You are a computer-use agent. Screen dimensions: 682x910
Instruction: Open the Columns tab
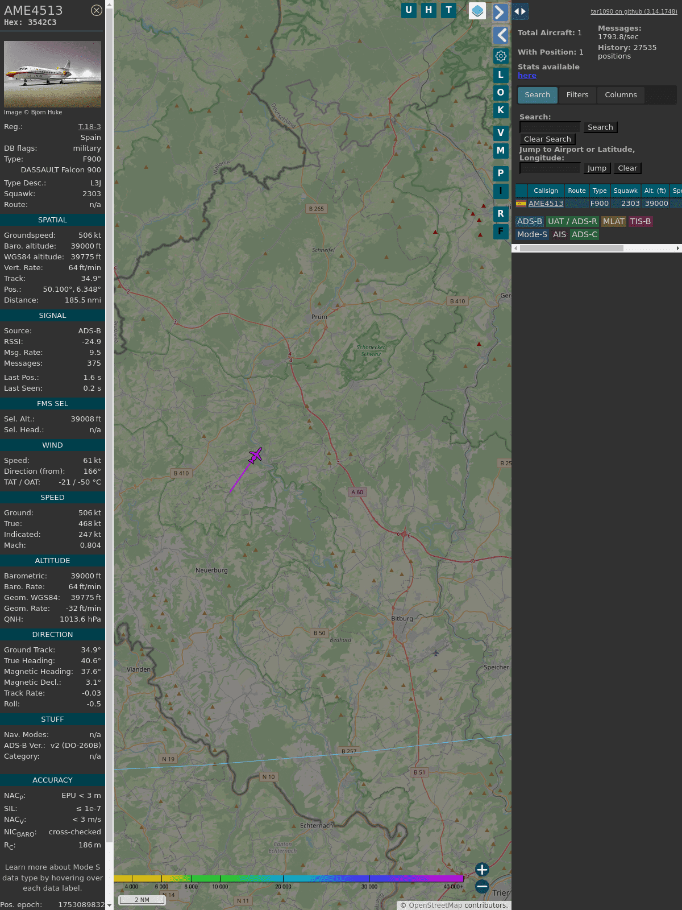point(621,95)
